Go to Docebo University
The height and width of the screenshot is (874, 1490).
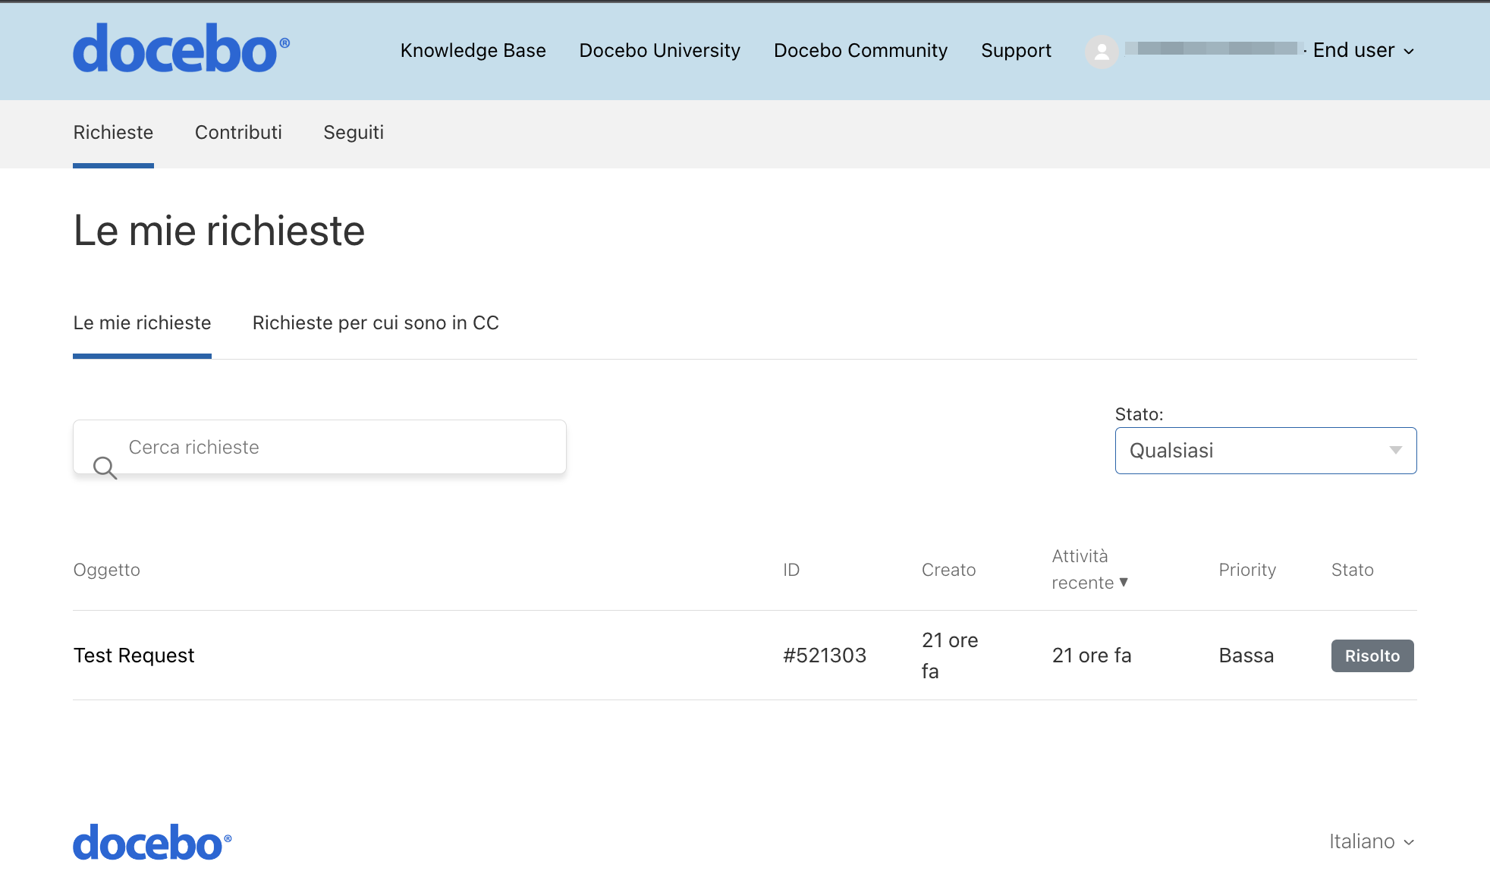(x=659, y=50)
